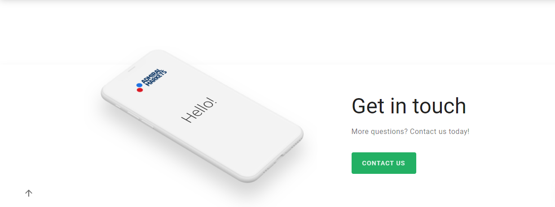This screenshot has height=207, width=555.
Task: Click the scroll-to-top arrow icon
Action: point(29,193)
